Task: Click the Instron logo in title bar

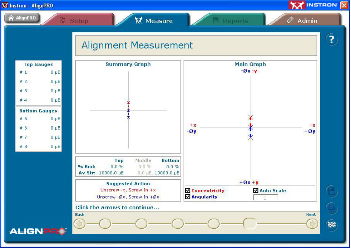Action: click(x=313, y=5)
